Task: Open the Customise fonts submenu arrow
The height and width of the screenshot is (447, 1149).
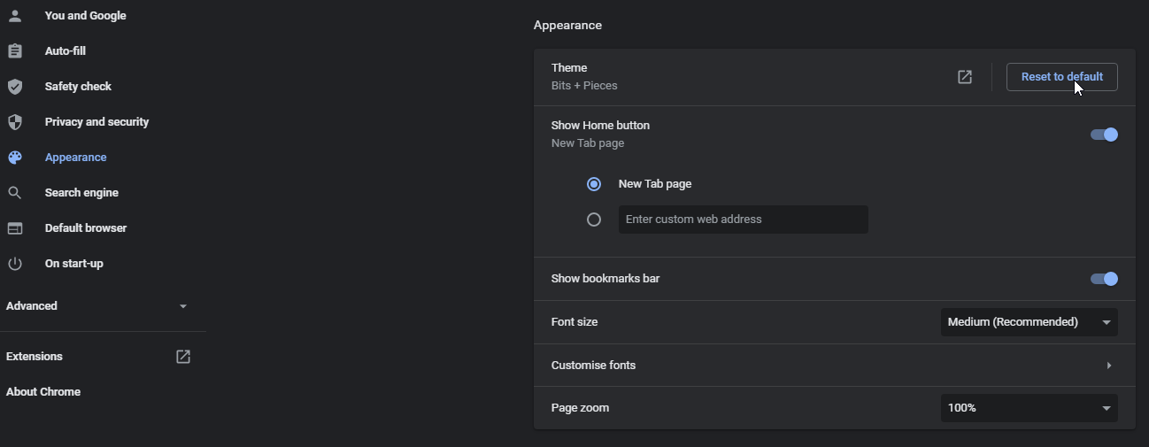Action: pos(1108,366)
